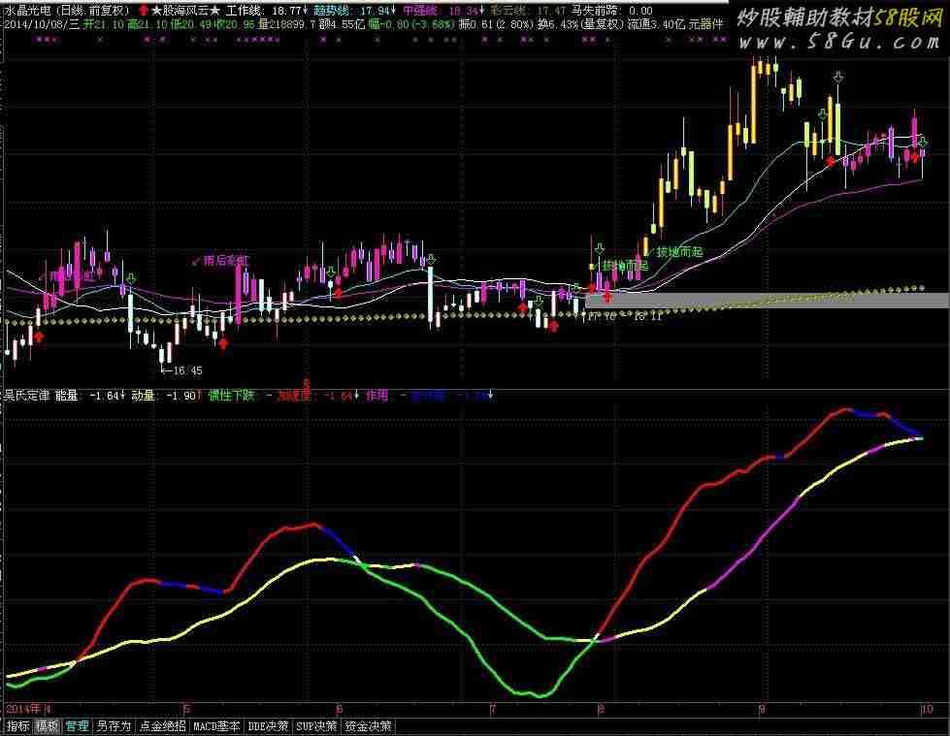This screenshot has height=736, width=950.
Task: Click the 吴氏定律 indicator name
Action: 27,396
